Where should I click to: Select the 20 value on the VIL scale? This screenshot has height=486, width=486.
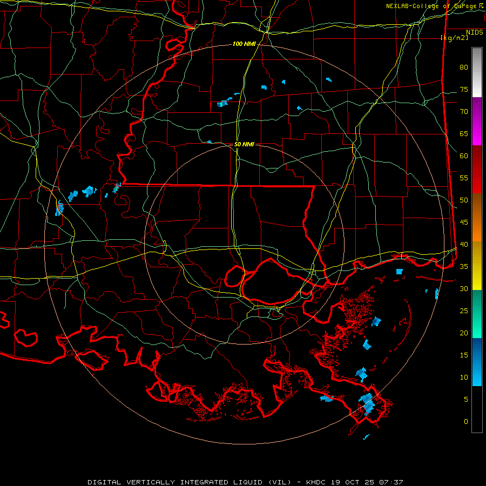[464, 333]
